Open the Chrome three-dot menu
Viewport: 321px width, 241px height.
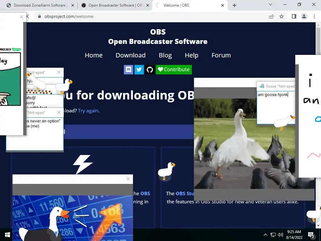point(314,16)
